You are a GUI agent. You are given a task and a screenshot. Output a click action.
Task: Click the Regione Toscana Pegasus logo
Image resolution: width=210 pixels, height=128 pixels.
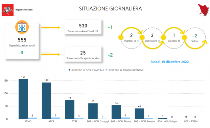click(8, 10)
